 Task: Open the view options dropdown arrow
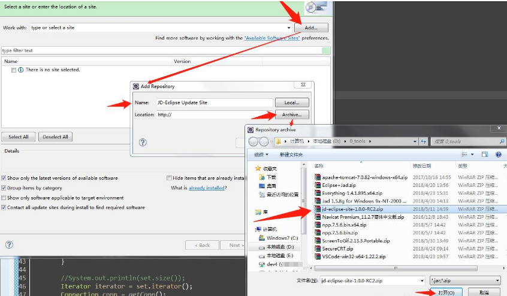472,155
